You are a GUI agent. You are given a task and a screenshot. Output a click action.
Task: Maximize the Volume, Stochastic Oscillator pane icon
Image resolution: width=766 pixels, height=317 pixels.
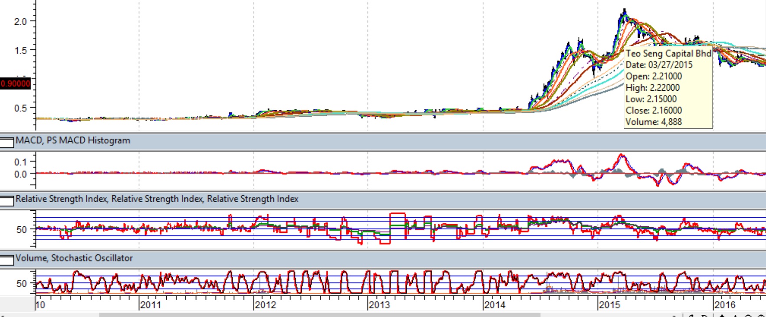tap(7, 260)
